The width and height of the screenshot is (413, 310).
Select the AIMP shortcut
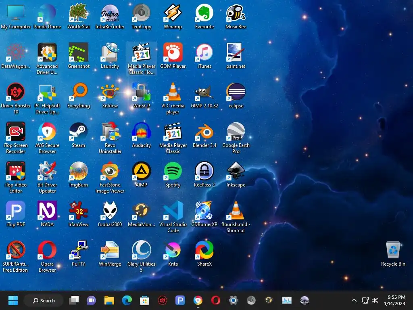(142, 171)
